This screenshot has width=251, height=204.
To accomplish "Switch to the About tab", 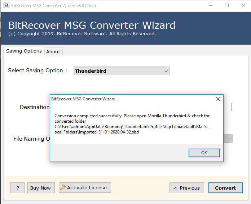I will click(x=53, y=51).
